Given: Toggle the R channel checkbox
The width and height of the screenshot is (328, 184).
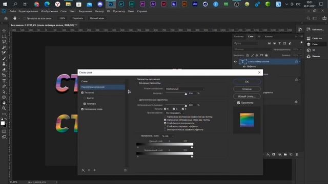Looking at the screenshot, I should click(x=165, y=109).
